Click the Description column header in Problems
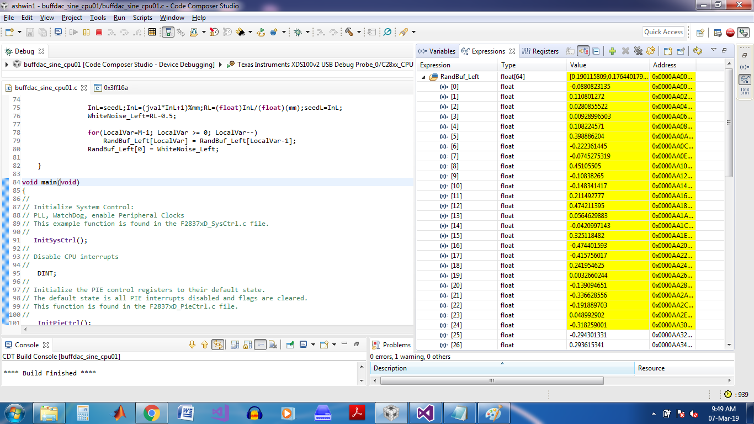The image size is (754, 424). (x=502, y=368)
